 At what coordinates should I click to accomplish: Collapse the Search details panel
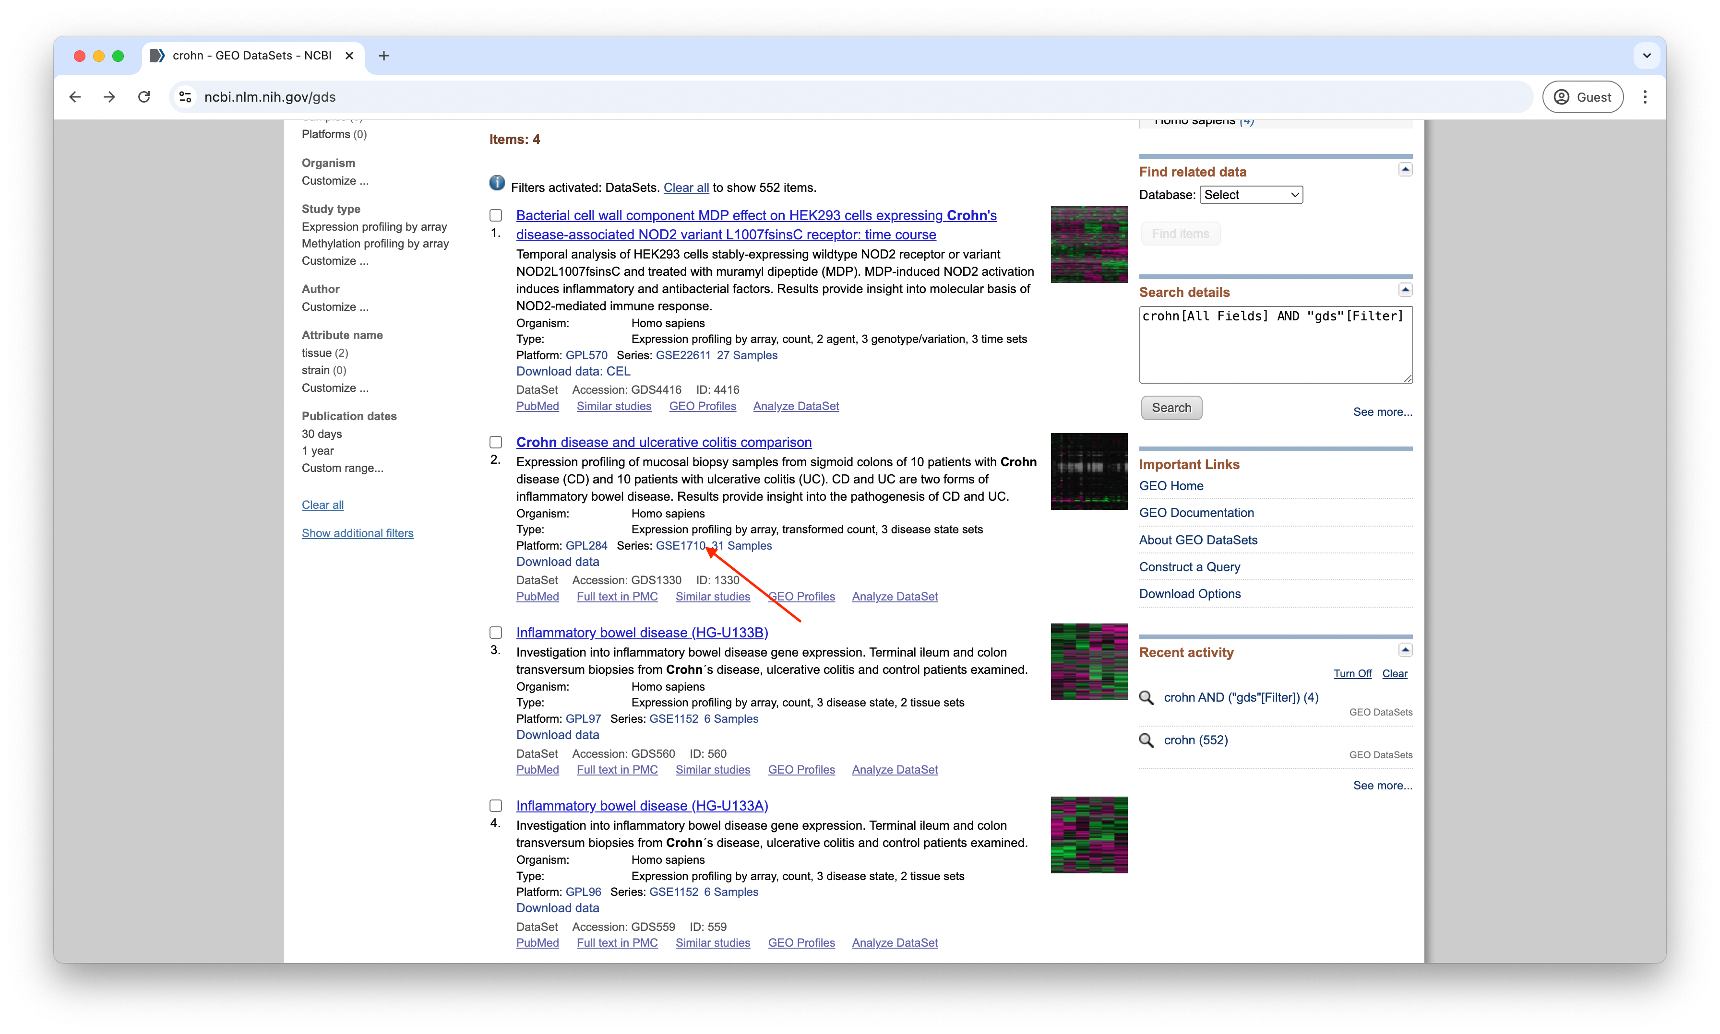pyautogui.click(x=1406, y=290)
